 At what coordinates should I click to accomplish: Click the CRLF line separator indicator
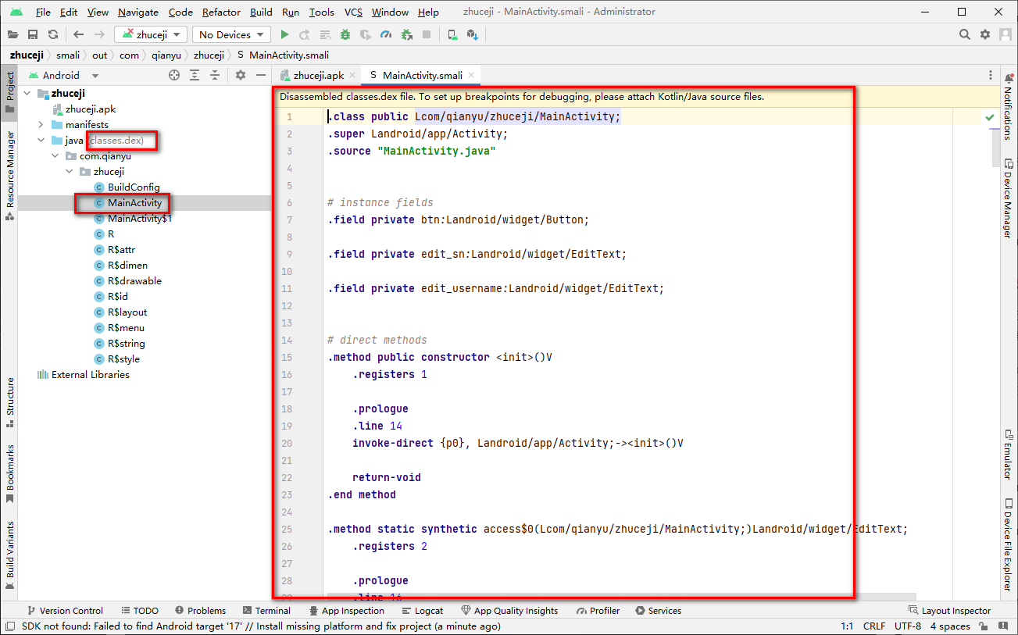(x=874, y=626)
